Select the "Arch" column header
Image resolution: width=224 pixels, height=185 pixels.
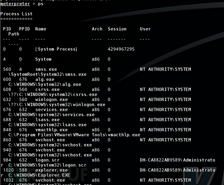(x=97, y=29)
